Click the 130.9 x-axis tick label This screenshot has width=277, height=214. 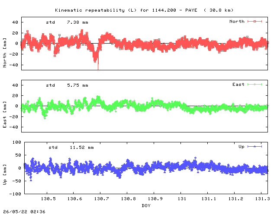pos(155,199)
